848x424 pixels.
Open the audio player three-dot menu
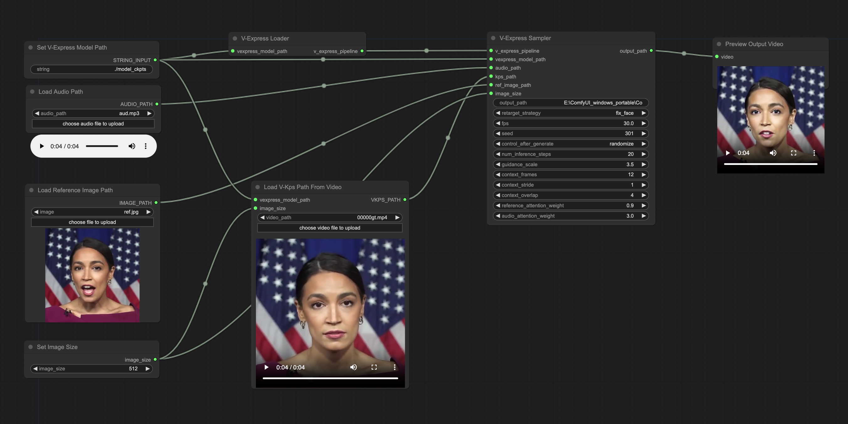click(x=146, y=146)
